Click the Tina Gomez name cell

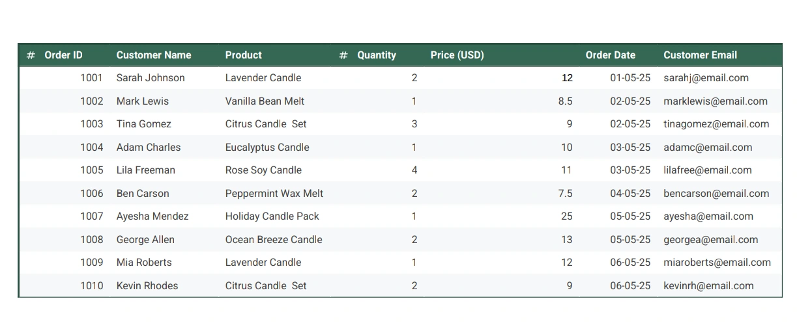144,124
